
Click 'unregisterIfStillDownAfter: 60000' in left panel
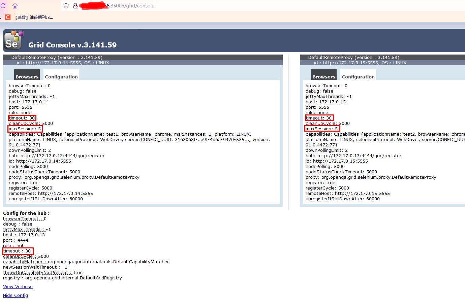point(46,199)
